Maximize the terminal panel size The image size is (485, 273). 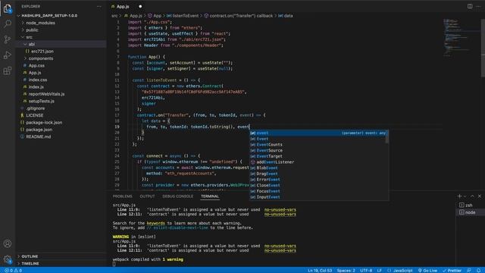[x=472, y=196]
